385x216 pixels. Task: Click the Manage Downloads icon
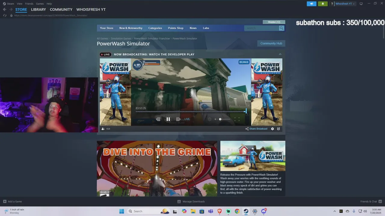coord(179,202)
